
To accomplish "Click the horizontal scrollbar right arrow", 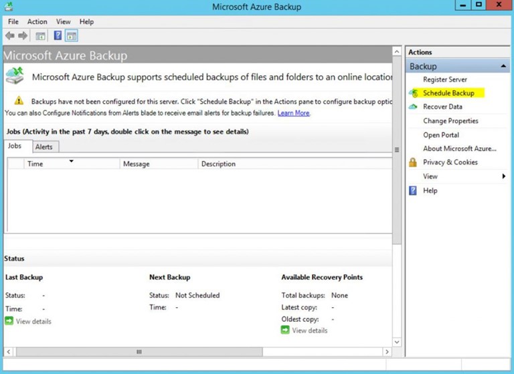I will click(387, 352).
